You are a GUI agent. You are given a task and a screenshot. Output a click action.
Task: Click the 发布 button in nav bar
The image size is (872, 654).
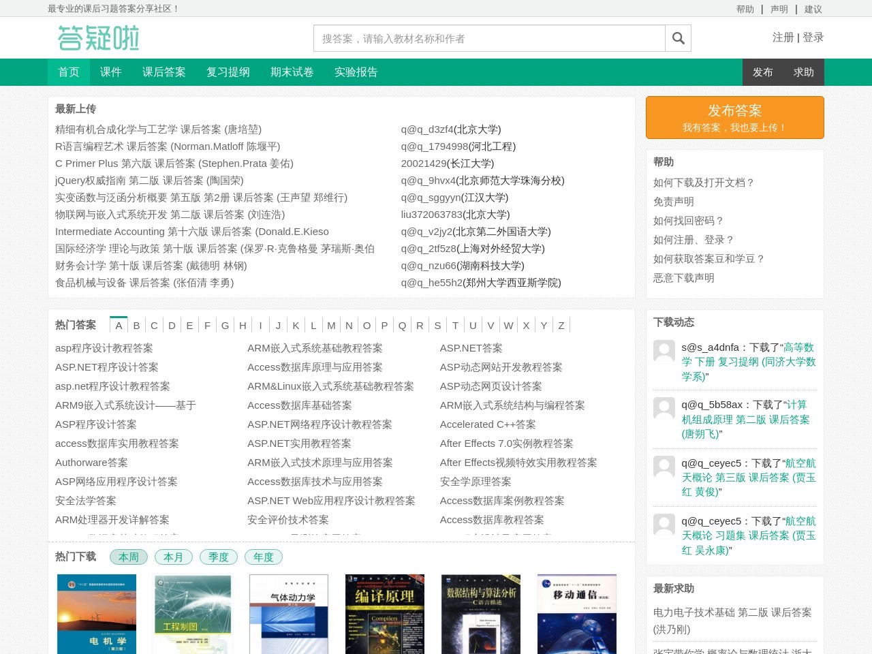[763, 72]
